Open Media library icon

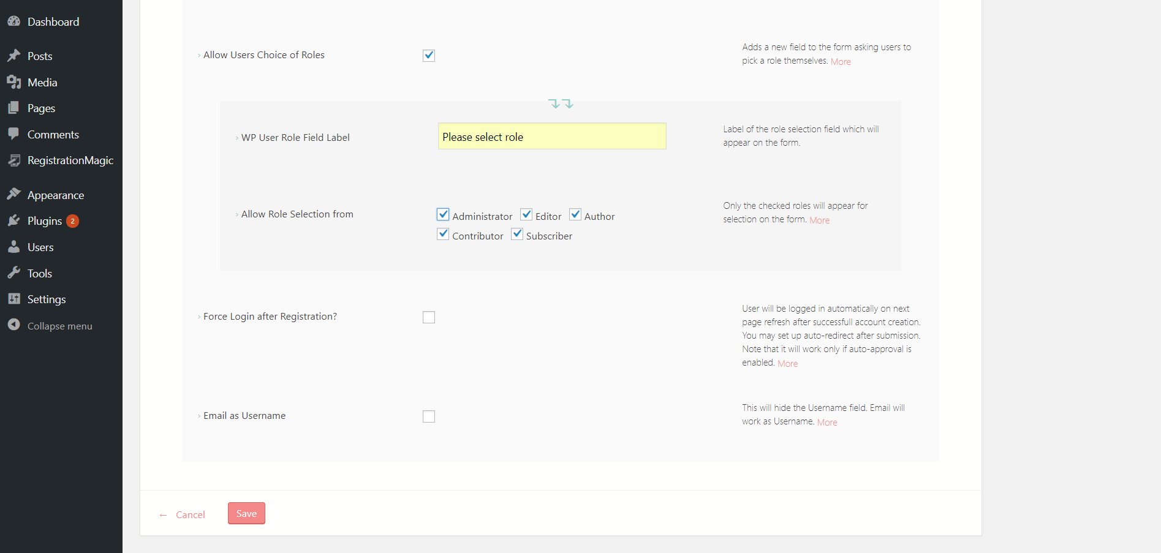pyautogui.click(x=13, y=82)
